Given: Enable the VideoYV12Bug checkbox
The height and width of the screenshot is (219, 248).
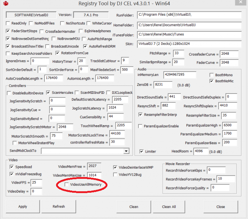Looking at the screenshot, I should (115, 174).
